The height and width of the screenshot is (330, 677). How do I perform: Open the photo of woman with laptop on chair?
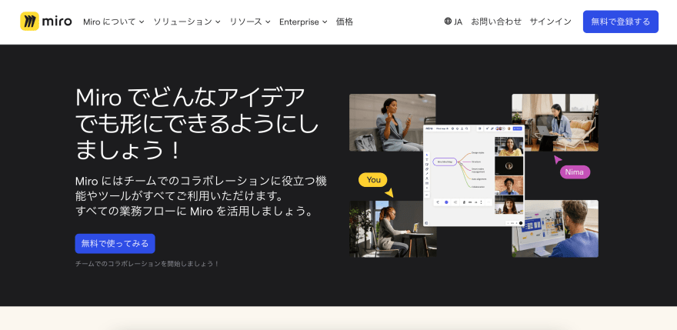pos(555,122)
